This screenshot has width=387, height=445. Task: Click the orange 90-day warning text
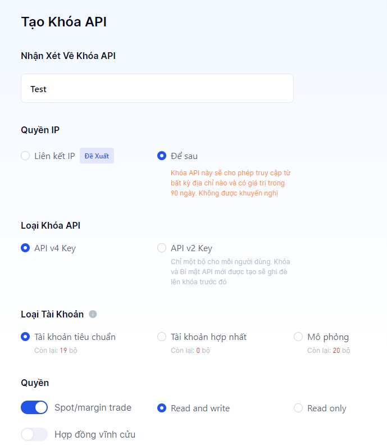click(x=231, y=183)
